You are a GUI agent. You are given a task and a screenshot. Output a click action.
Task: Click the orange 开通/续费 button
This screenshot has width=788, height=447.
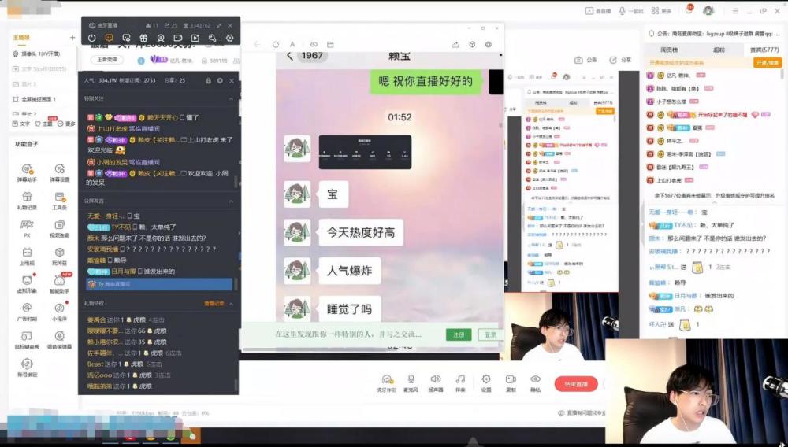pyautogui.click(x=768, y=63)
